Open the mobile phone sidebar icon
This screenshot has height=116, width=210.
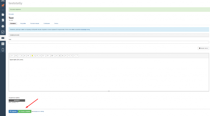point(3,50)
